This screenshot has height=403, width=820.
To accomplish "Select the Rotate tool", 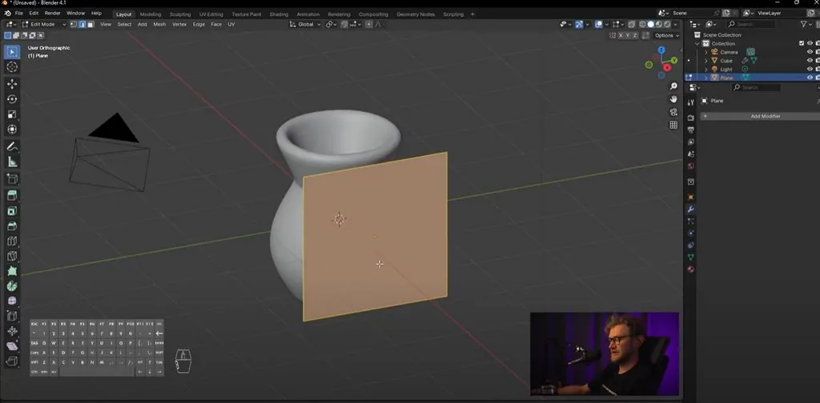I will click(x=12, y=99).
